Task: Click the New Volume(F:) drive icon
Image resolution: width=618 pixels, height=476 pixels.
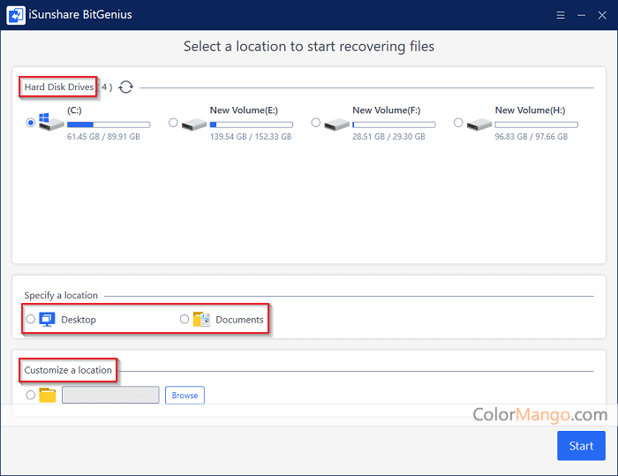Action: point(336,125)
